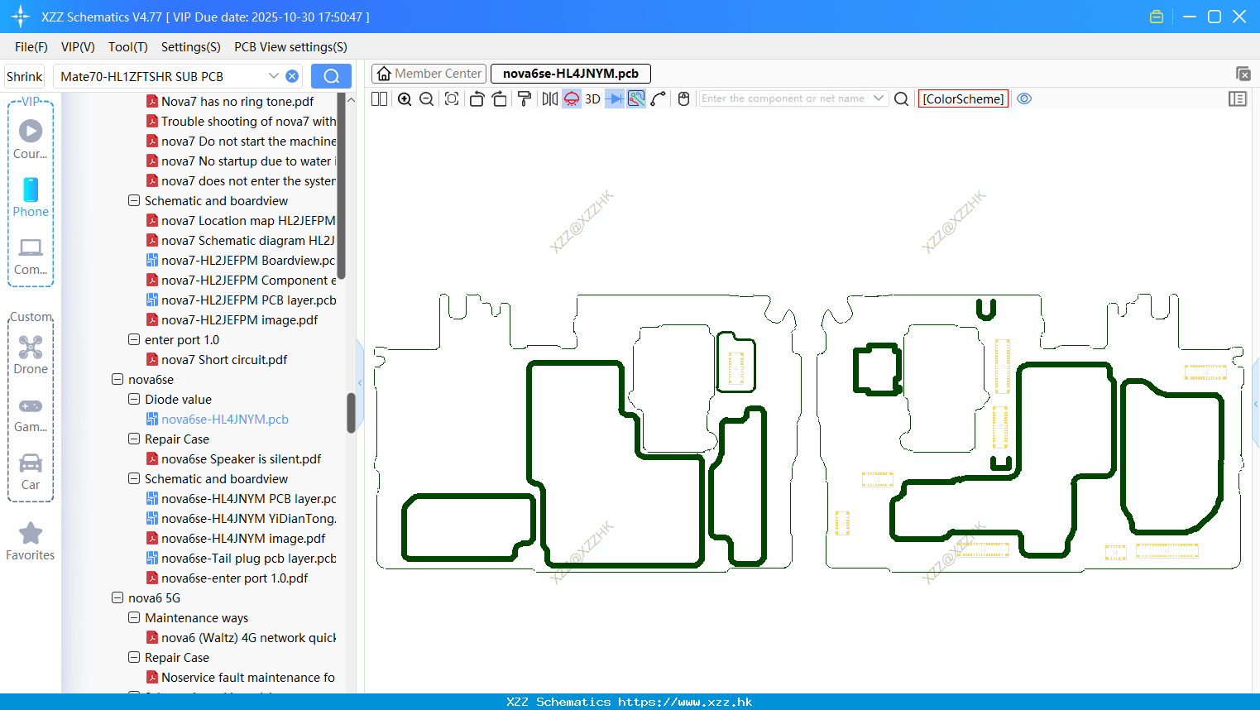
Task: Rotate board counter-clockwise
Action: [477, 98]
